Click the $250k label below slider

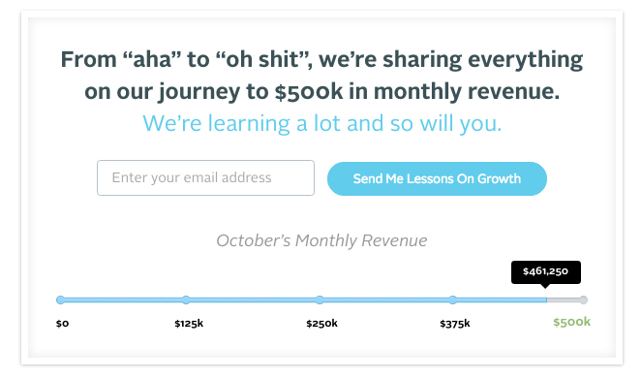pyautogui.click(x=322, y=324)
